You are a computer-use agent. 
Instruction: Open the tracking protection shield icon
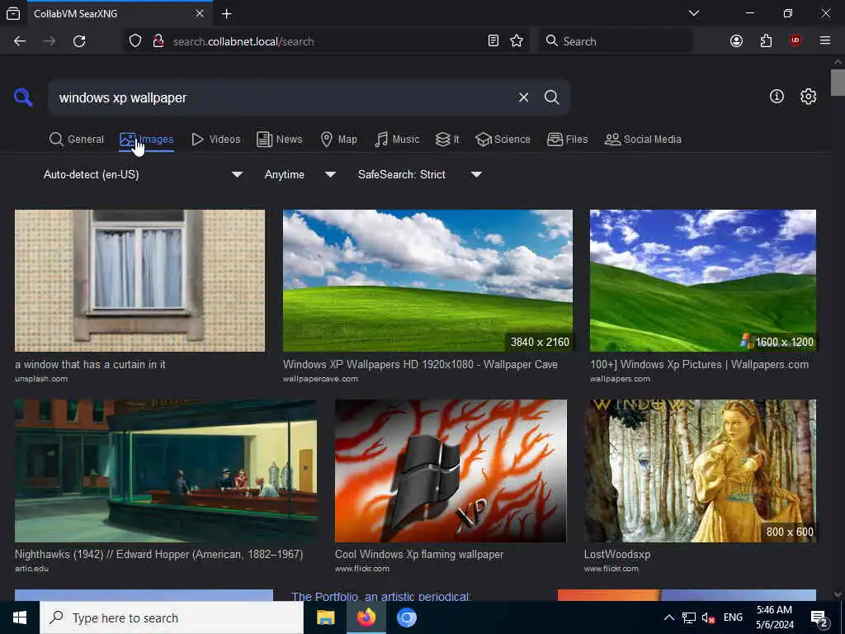point(135,41)
